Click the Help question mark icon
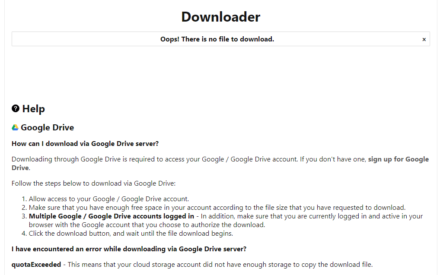440x275 pixels. (16, 108)
